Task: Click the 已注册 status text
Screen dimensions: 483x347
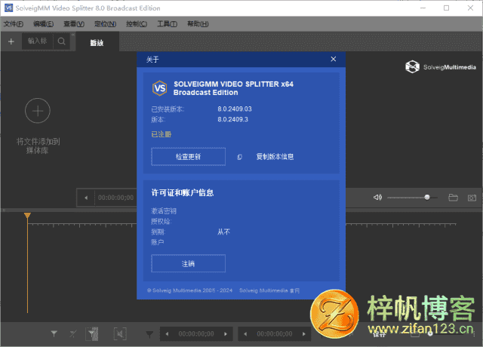Action: click(161, 134)
